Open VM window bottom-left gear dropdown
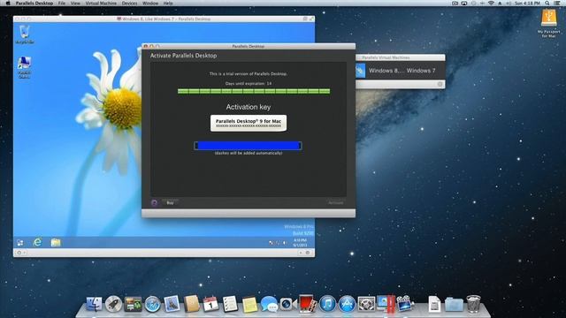This screenshot has height=318, width=566. (21, 253)
